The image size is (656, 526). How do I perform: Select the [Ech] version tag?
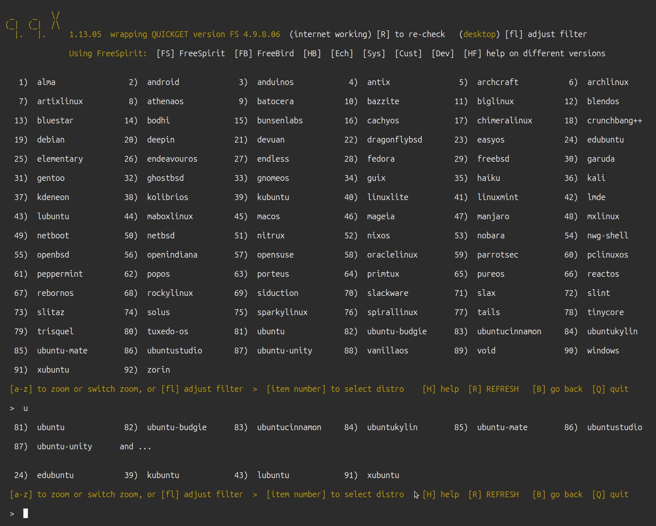pyautogui.click(x=342, y=53)
